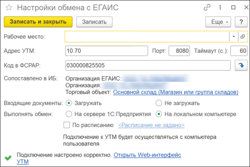Choose Не загружать for incoming documents
250x167 pixels.
coord(159,103)
